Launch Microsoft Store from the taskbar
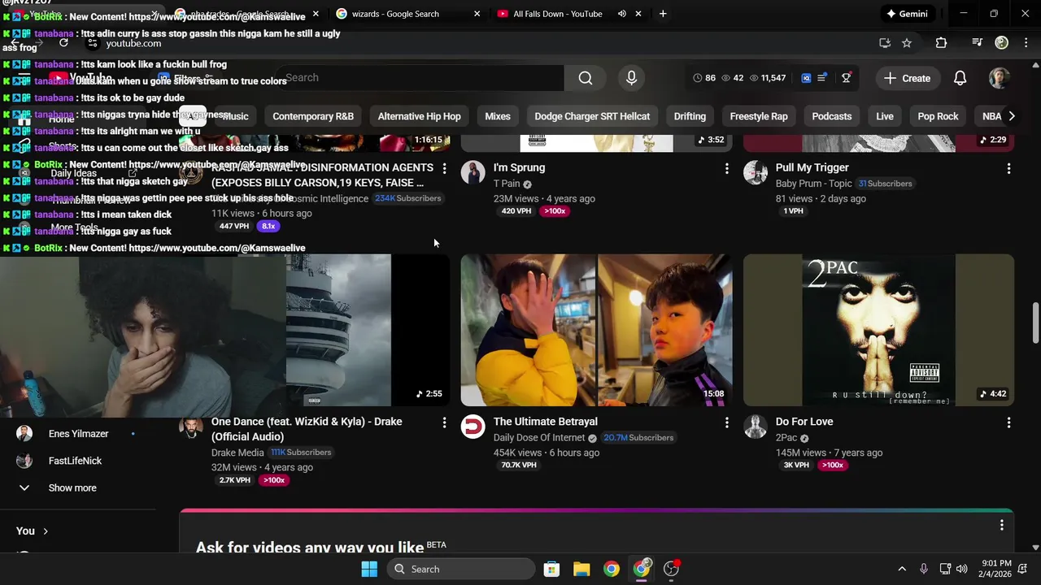Image resolution: width=1041 pixels, height=585 pixels. pyautogui.click(x=551, y=569)
